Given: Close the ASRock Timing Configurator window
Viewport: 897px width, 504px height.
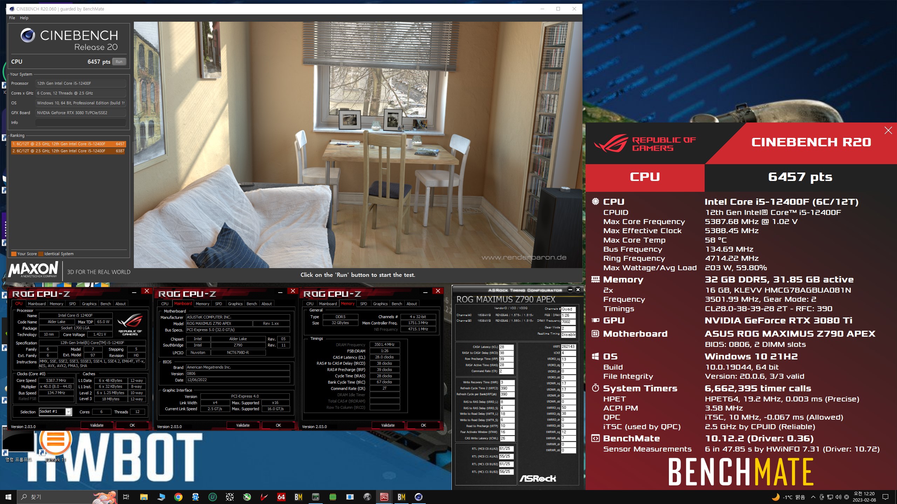Looking at the screenshot, I should pyautogui.click(x=578, y=290).
